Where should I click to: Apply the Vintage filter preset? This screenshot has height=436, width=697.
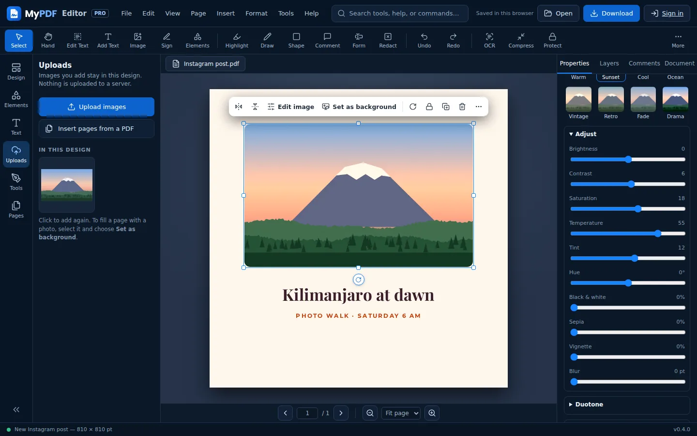click(x=578, y=103)
